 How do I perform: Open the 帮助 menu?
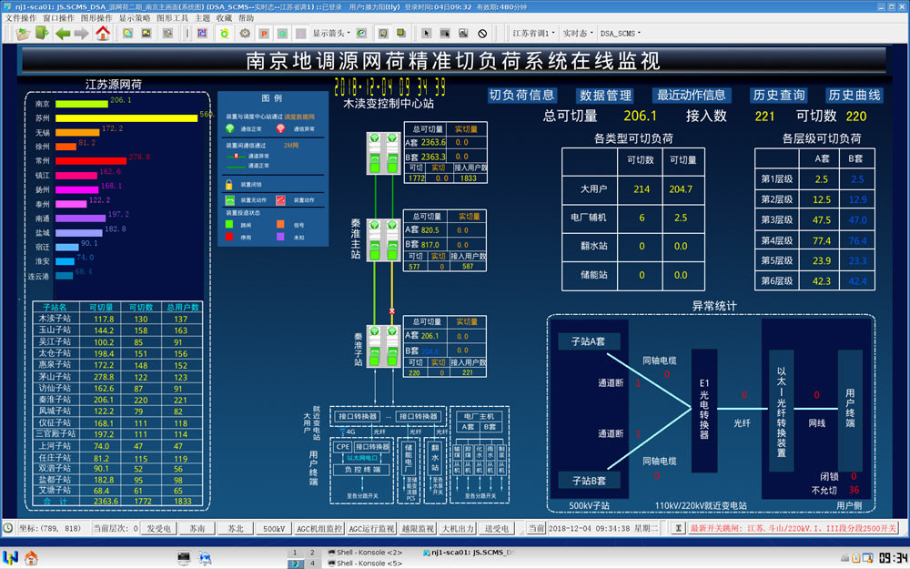click(246, 18)
